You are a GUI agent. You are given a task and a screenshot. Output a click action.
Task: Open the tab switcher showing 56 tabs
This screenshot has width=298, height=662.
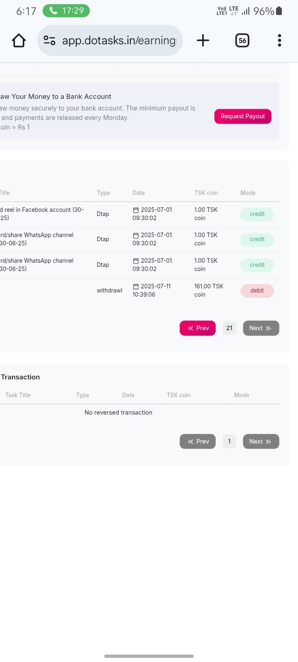tap(242, 41)
